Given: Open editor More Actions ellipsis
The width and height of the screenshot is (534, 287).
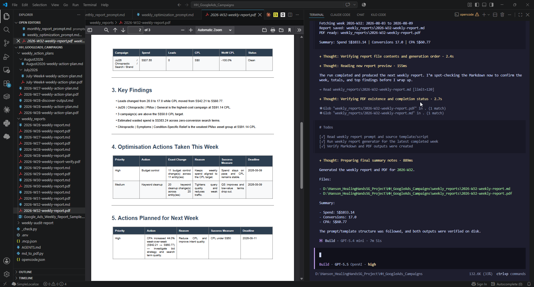Looking at the screenshot, I should (x=297, y=15).
